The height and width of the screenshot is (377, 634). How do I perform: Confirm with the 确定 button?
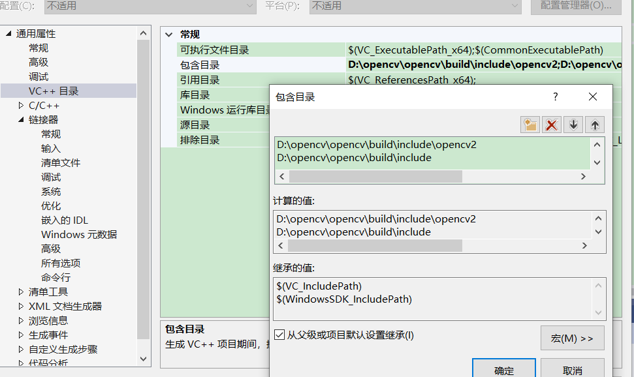click(x=504, y=369)
